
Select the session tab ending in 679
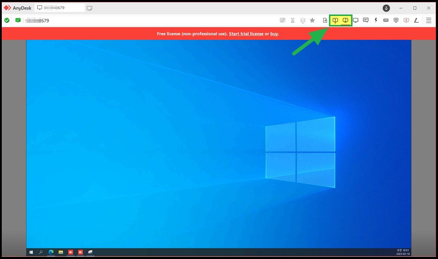[x=60, y=8]
